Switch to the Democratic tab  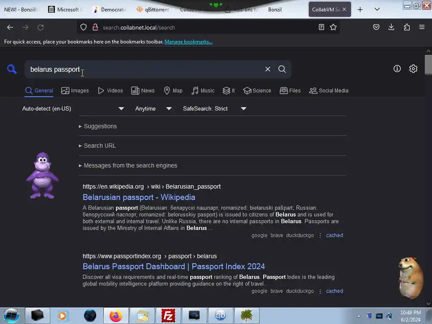(110, 10)
